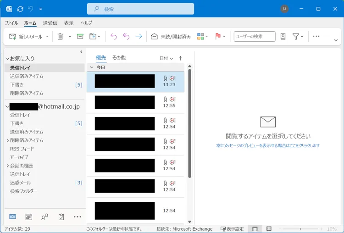Expand ribbon display options chevron
The height and width of the screenshot is (233, 344).
click(336, 40)
